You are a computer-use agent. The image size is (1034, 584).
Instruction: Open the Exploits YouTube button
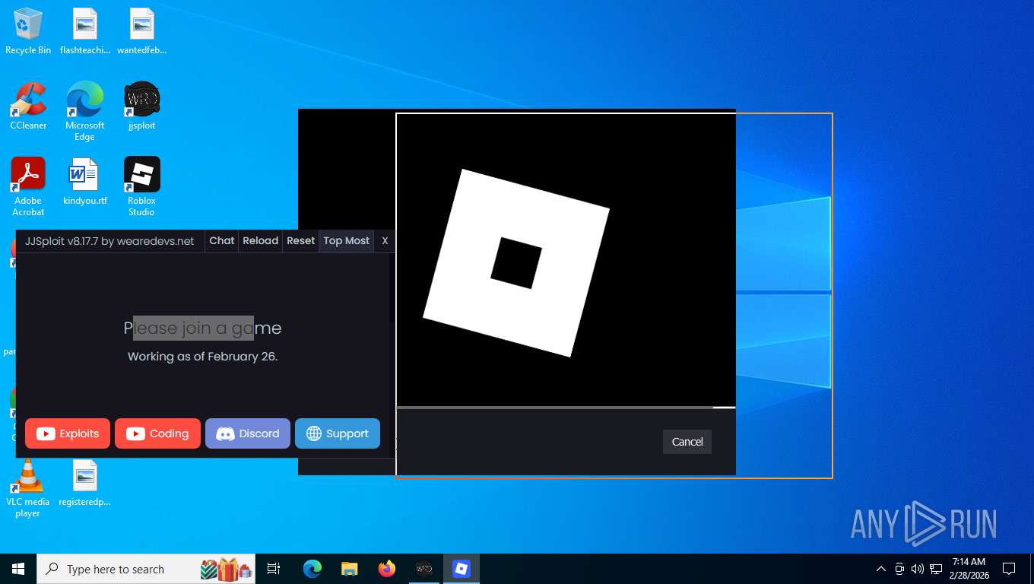(68, 433)
